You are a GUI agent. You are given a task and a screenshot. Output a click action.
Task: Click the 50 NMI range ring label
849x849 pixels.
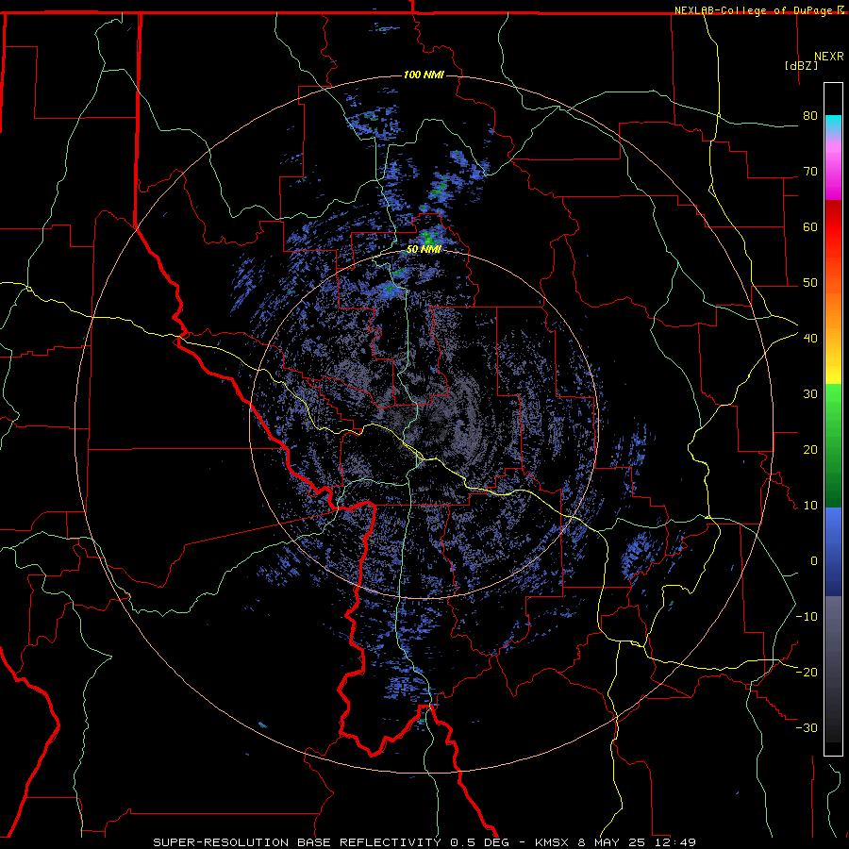coord(424,249)
